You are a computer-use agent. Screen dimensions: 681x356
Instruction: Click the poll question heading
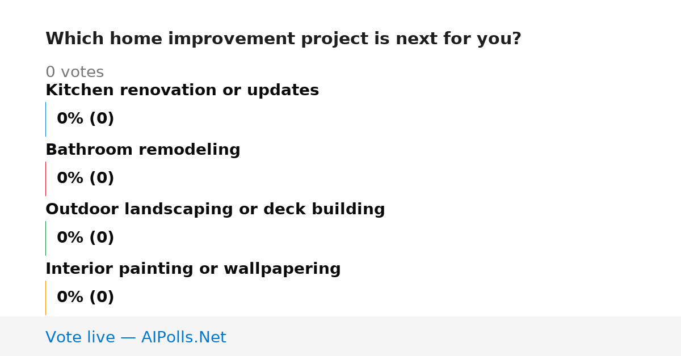(x=283, y=39)
